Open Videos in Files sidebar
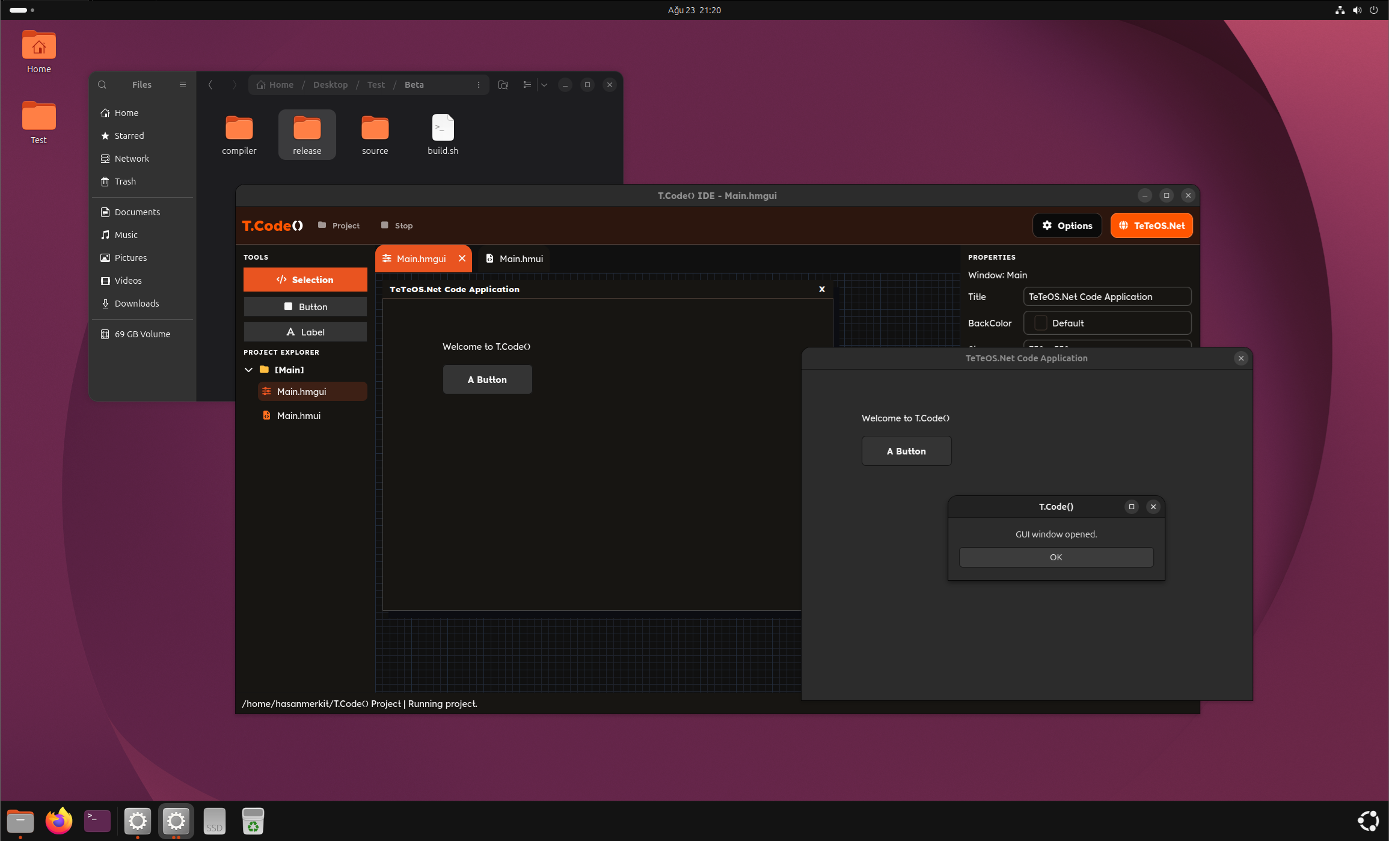This screenshot has width=1389, height=841. click(143, 281)
